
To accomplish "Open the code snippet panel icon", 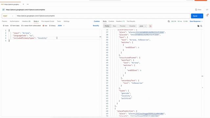I will pyautogui.click(x=207, y=10).
